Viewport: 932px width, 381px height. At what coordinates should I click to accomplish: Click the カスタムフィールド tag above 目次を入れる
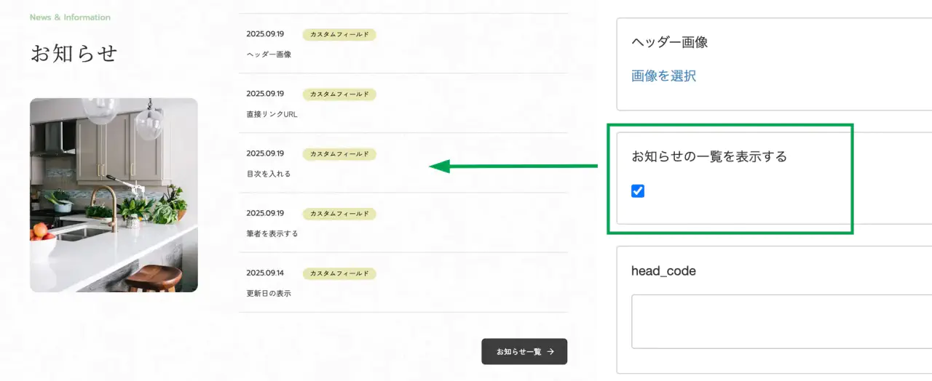tap(339, 153)
